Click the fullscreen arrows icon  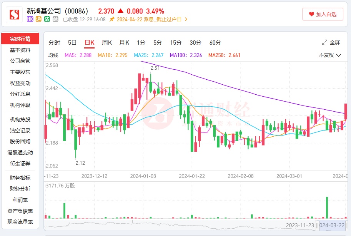pos(324,42)
